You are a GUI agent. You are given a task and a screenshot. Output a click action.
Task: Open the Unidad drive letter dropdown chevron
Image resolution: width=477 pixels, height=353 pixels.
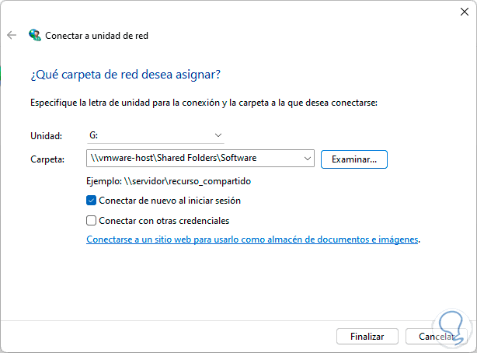pos(218,135)
